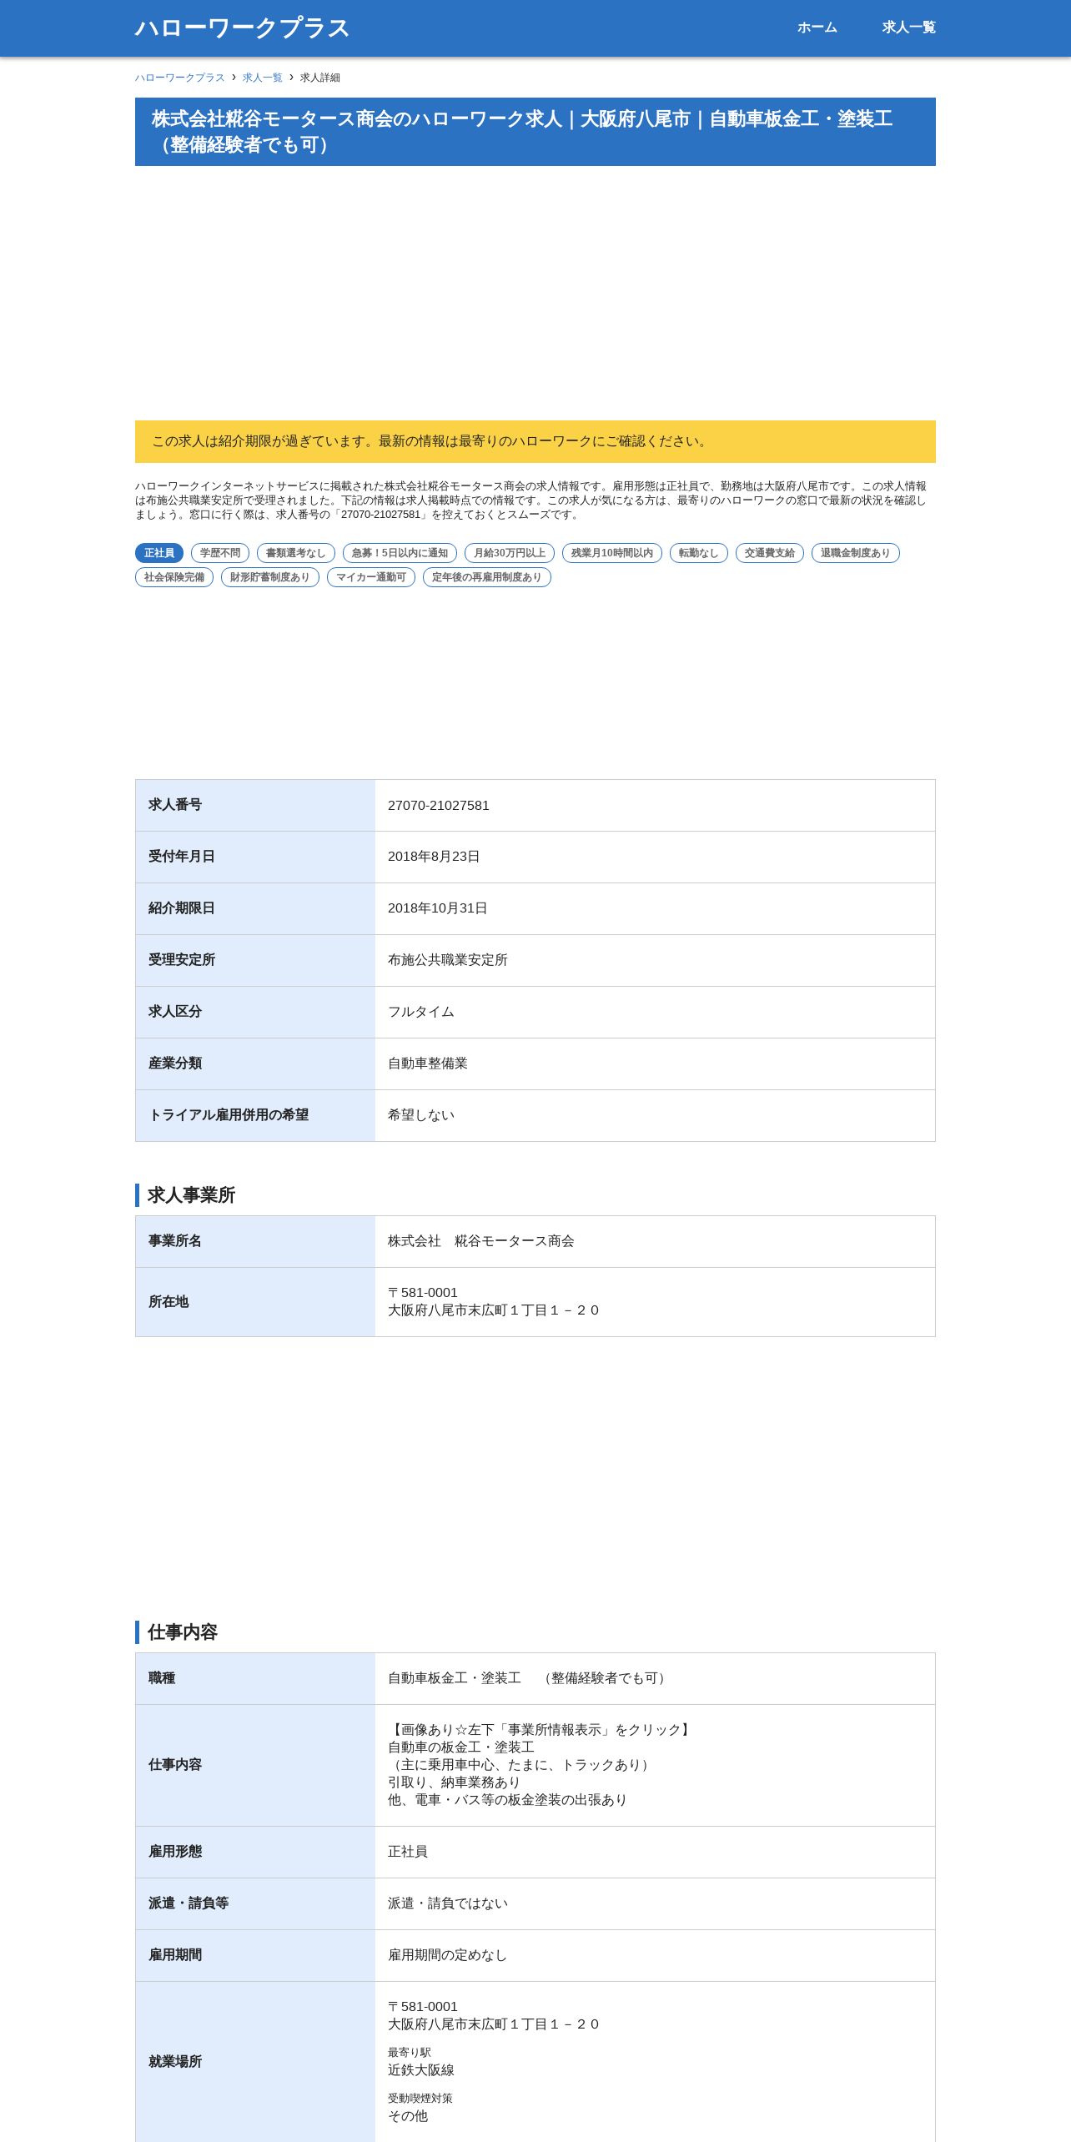Click the 所在地 label cell
The image size is (1071, 2142).
(x=255, y=1302)
